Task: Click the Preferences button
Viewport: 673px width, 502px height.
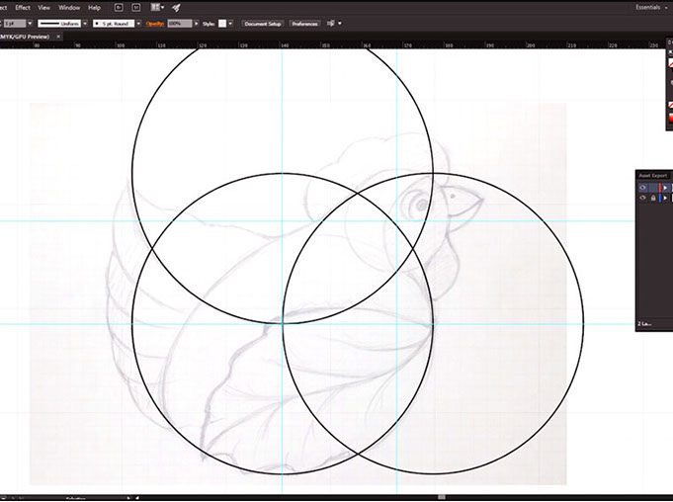Action: pyautogui.click(x=304, y=23)
